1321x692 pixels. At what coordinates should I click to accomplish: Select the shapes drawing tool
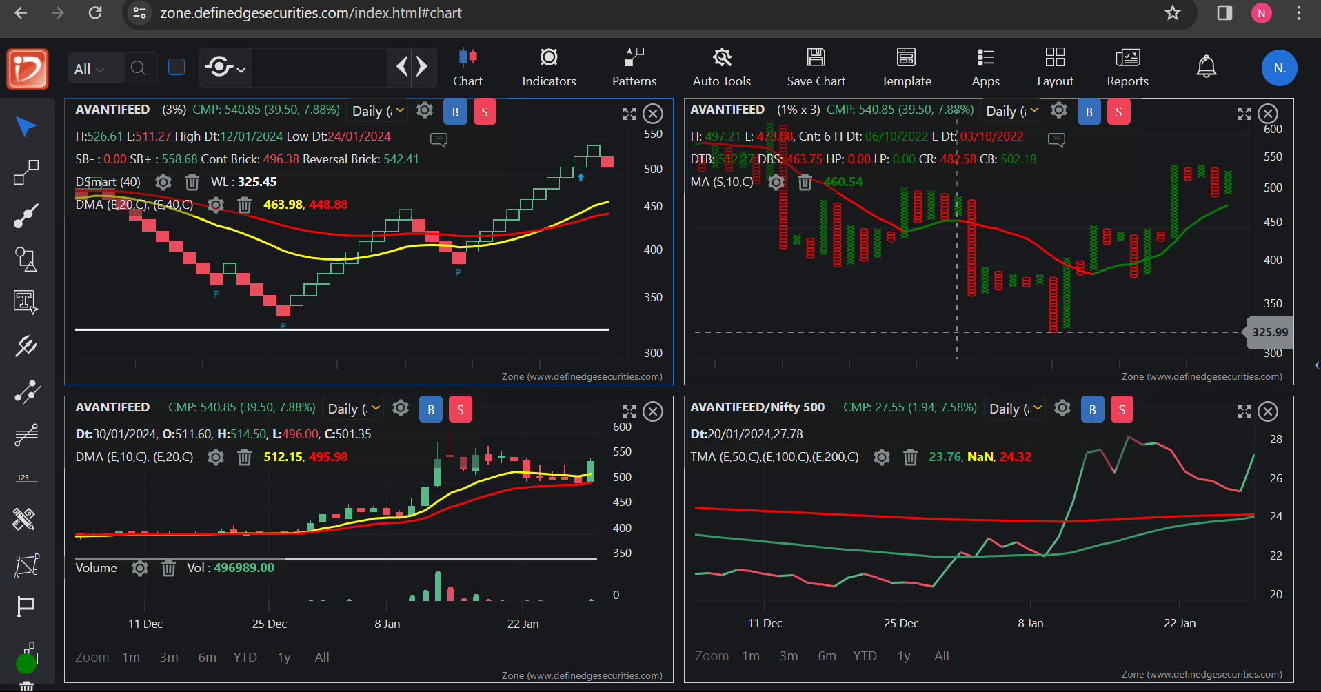26,259
